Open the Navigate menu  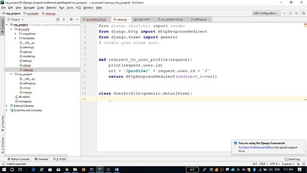29,8
